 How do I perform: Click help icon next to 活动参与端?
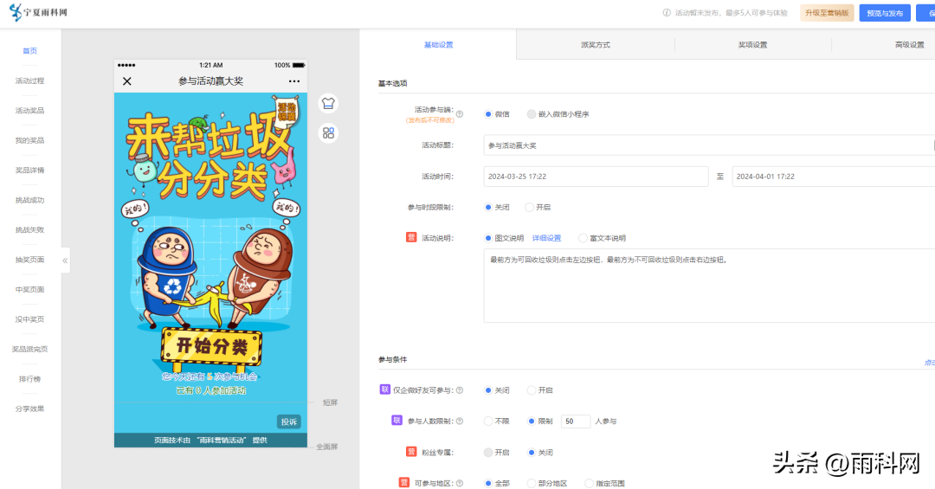pos(460,113)
